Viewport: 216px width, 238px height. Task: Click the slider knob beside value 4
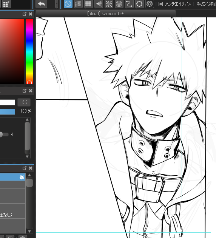pyautogui.click(x=1, y=134)
